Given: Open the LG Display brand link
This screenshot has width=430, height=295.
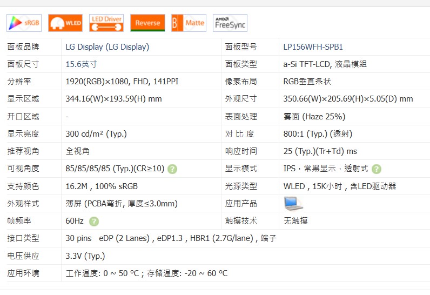Looking at the screenshot, I should coord(107,47).
